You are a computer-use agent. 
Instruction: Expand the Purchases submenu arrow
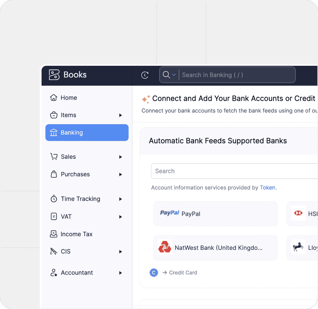[x=120, y=174]
